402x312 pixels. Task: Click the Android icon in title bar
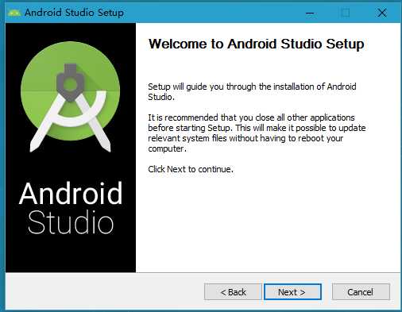(14, 13)
